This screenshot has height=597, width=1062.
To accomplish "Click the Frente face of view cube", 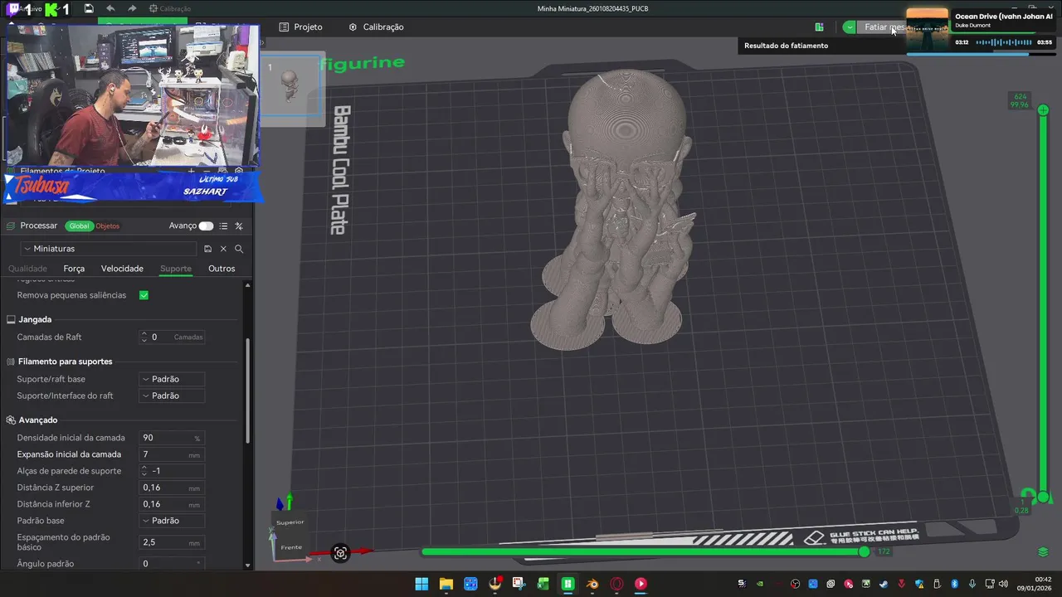I will (x=291, y=547).
